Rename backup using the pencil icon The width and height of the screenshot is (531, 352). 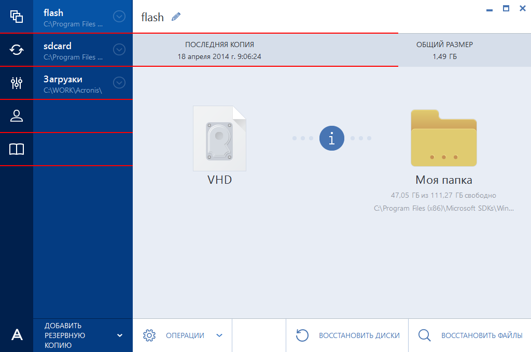[x=176, y=17]
